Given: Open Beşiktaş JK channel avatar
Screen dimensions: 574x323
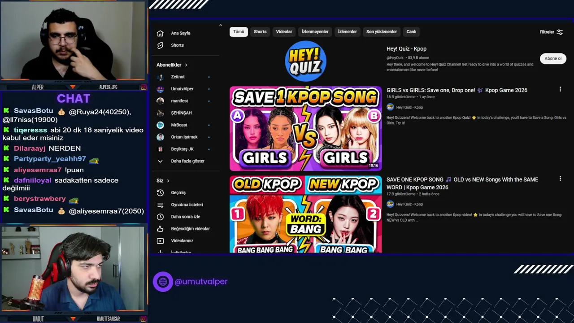Looking at the screenshot, I should [x=160, y=149].
